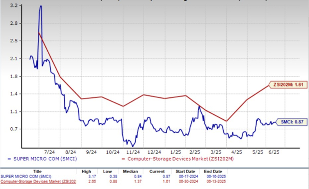Click the 1/25 x-axis label
The width and height of the screenshot is (309, 189).
pos(175,152)
